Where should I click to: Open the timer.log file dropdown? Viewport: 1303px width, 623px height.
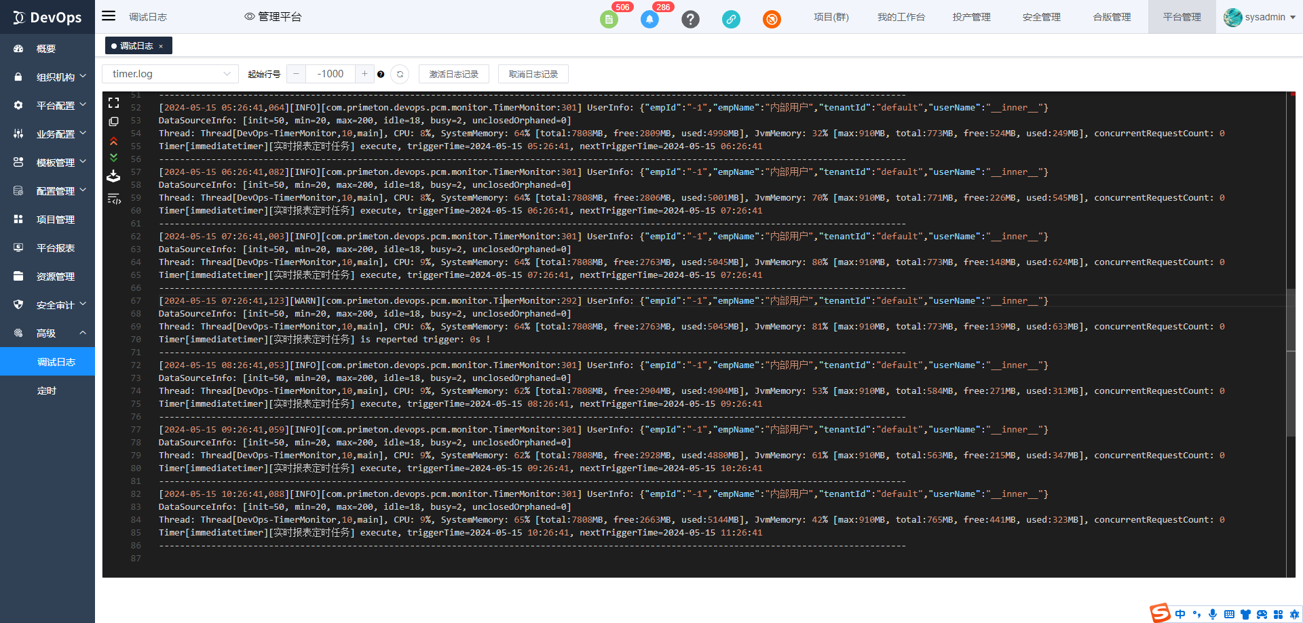coord(170,74)
